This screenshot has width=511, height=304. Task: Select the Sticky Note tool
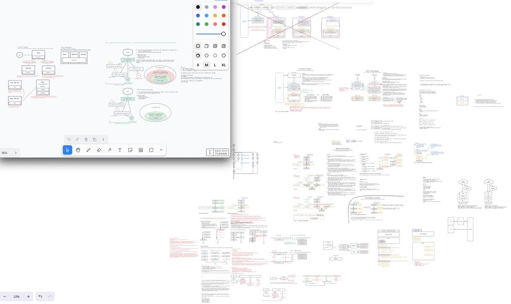click(x=130, y=150)
